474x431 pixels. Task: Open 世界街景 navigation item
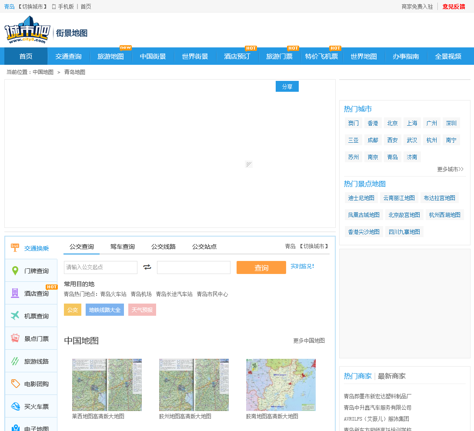click(x=195, y=56)
